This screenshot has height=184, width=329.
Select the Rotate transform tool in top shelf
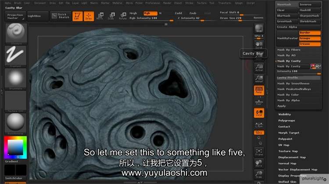(x=123, y=16)
